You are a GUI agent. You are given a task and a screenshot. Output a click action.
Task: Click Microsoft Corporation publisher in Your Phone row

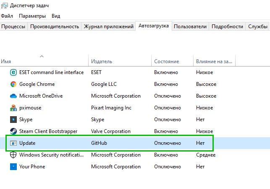coord(116,167)
